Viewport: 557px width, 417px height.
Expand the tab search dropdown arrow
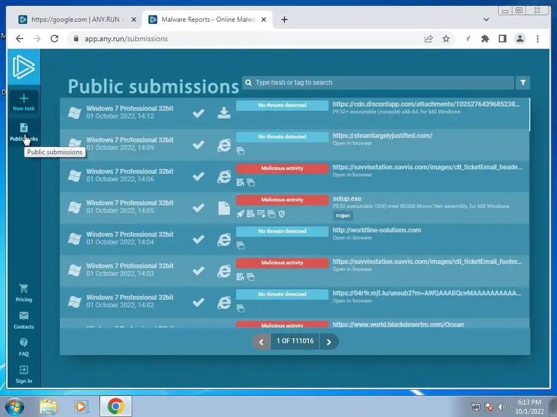point(486,20)
